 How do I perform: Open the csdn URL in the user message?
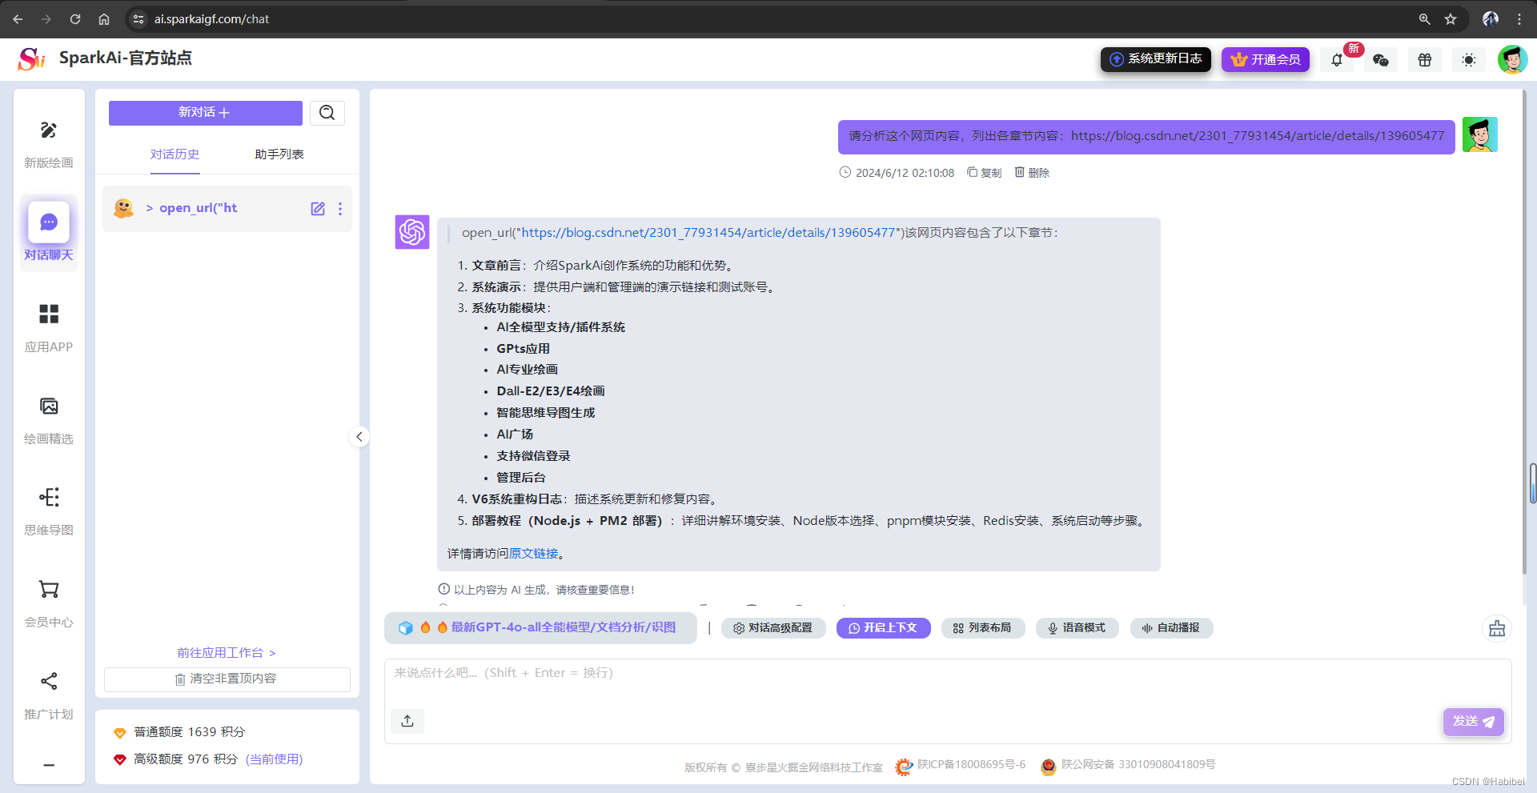tap(1258, 136)
